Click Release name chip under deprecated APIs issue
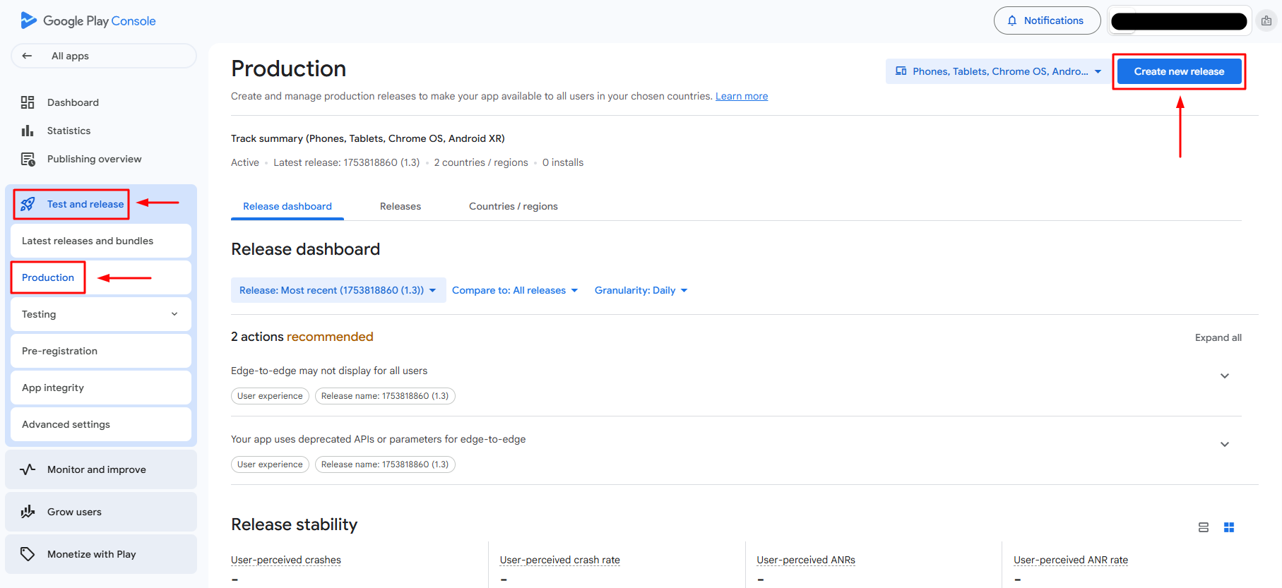The height and width of the screenshot is (588, 1282). point(385,464)
